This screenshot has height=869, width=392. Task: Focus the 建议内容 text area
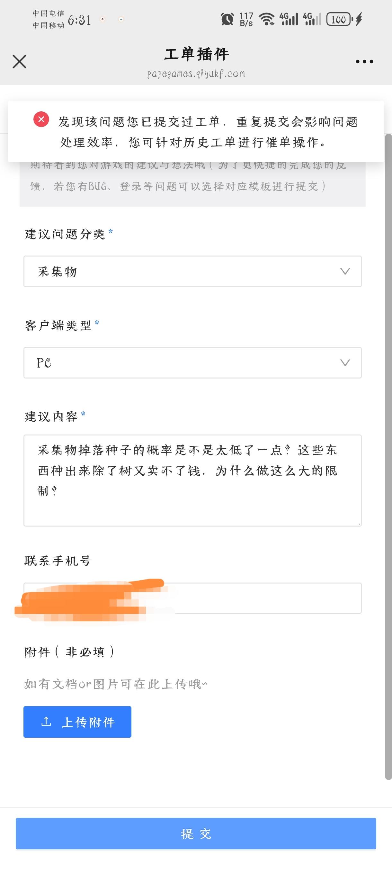click(192, 480)
